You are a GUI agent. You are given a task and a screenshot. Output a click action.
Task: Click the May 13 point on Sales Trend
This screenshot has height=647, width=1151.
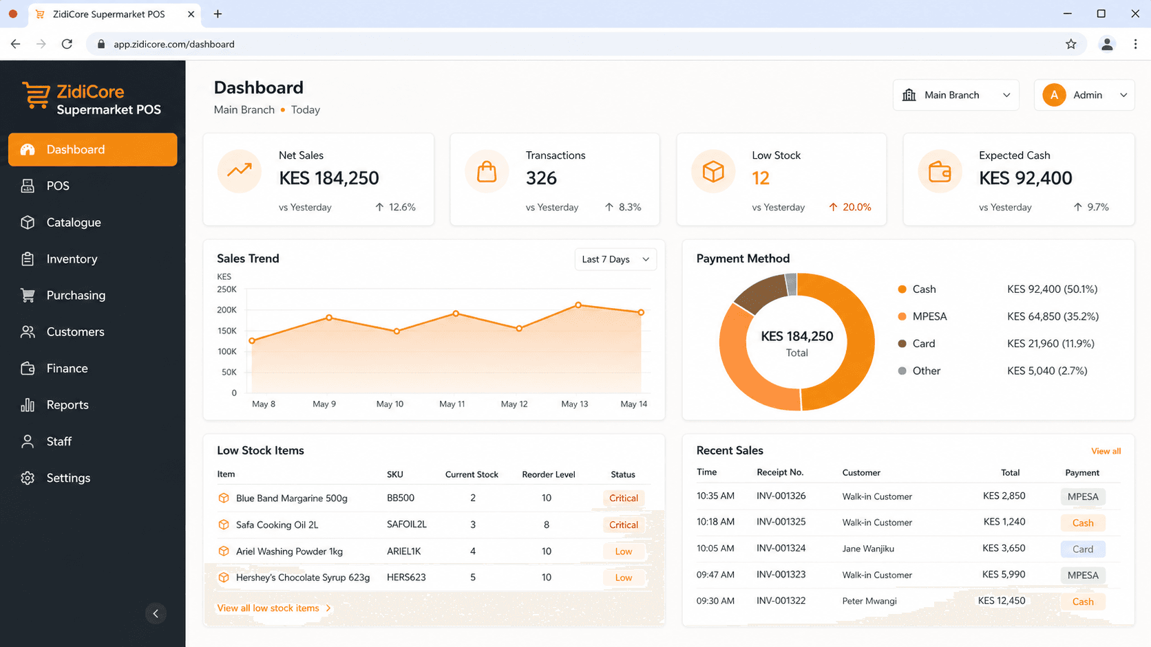tap(578, 305)
